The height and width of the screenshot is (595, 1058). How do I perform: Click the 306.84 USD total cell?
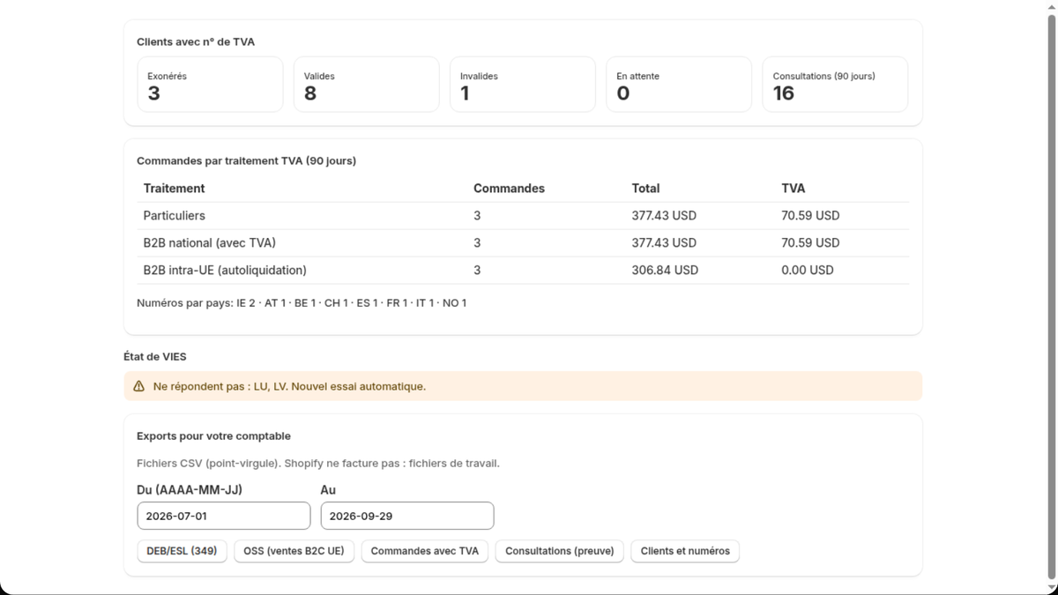point(665,270)
